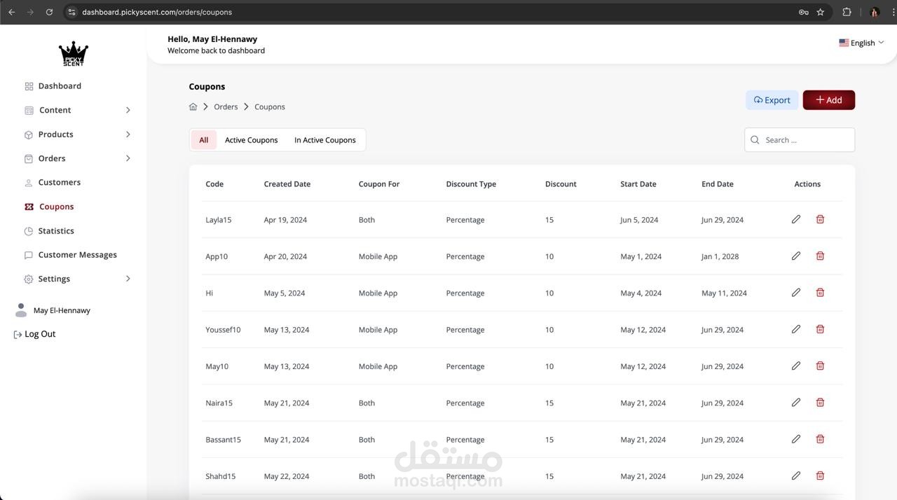Delete the Youssef10 coupon via trash icon
The image size is (897, 500).
coord(820,329)
